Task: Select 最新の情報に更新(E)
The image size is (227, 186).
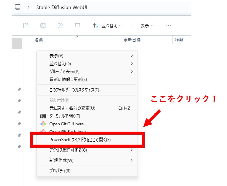Action: (87, 79)
